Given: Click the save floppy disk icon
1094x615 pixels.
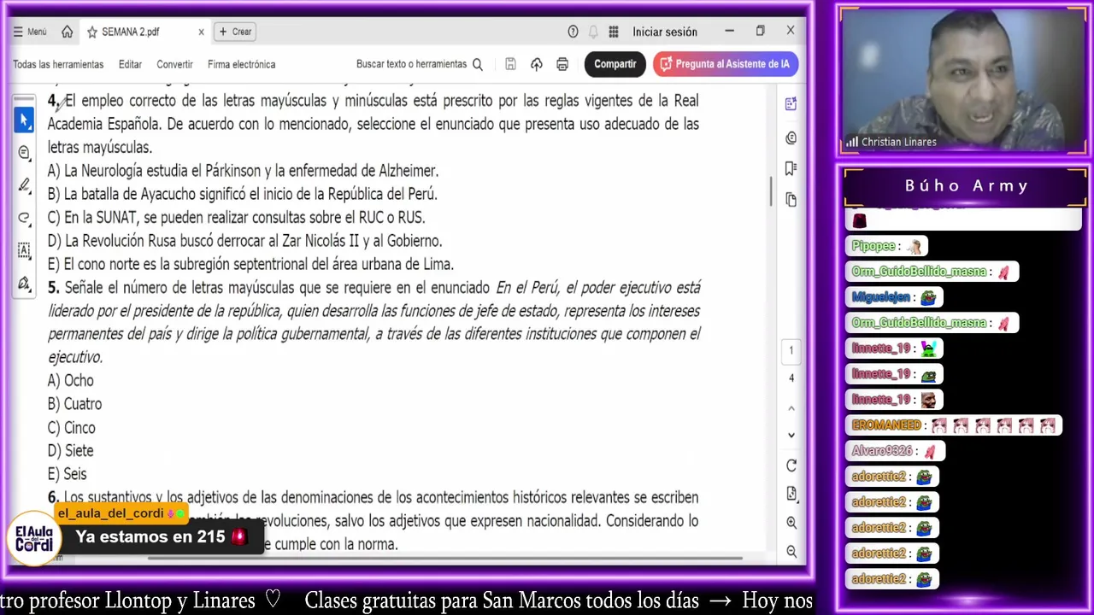Looking at the screenshot, I should pos(510,64).
